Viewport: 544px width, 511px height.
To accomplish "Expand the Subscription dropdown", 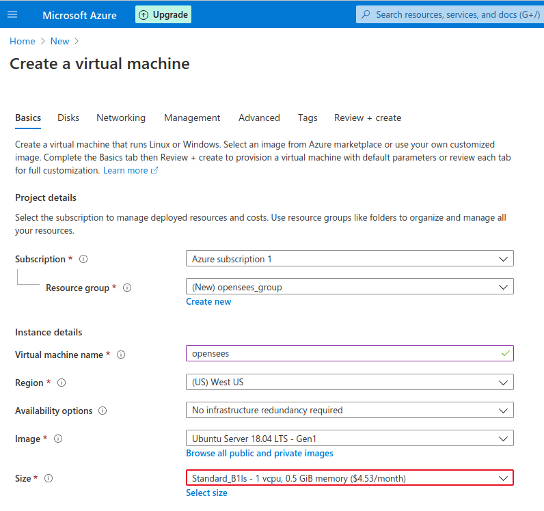I will tap(349, 259).
